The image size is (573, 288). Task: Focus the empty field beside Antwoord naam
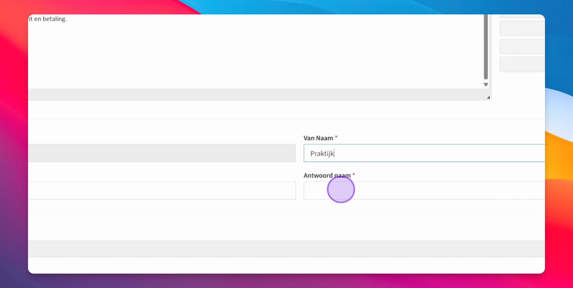click(x=162, y=190)
